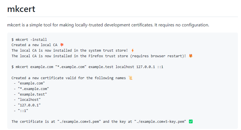
Task: Click the fox emoji after "browser restart"
Action: pyautogui.click(x=191, y=56)
